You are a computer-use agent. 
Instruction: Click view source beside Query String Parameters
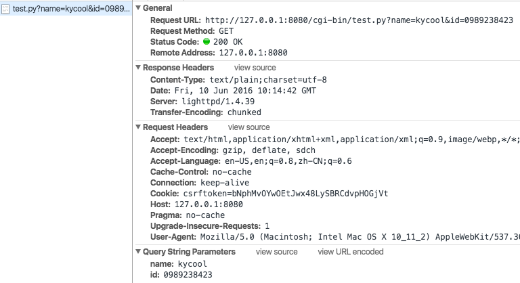coord(276,252)
